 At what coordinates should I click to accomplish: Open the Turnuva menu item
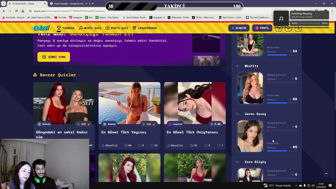coord(66,28)
